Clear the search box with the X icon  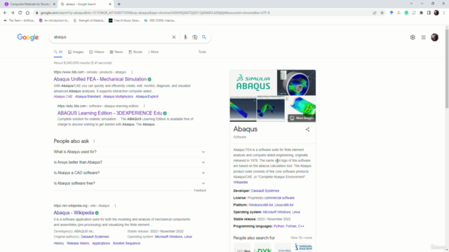pos(174,37)
